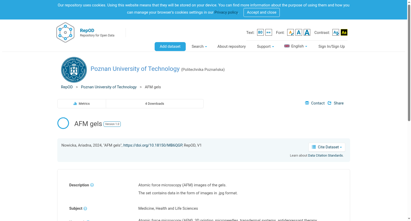The image size is (411, 221).
Task: Click the AFM gels breadcrumb text
Action: coord(153,87)
